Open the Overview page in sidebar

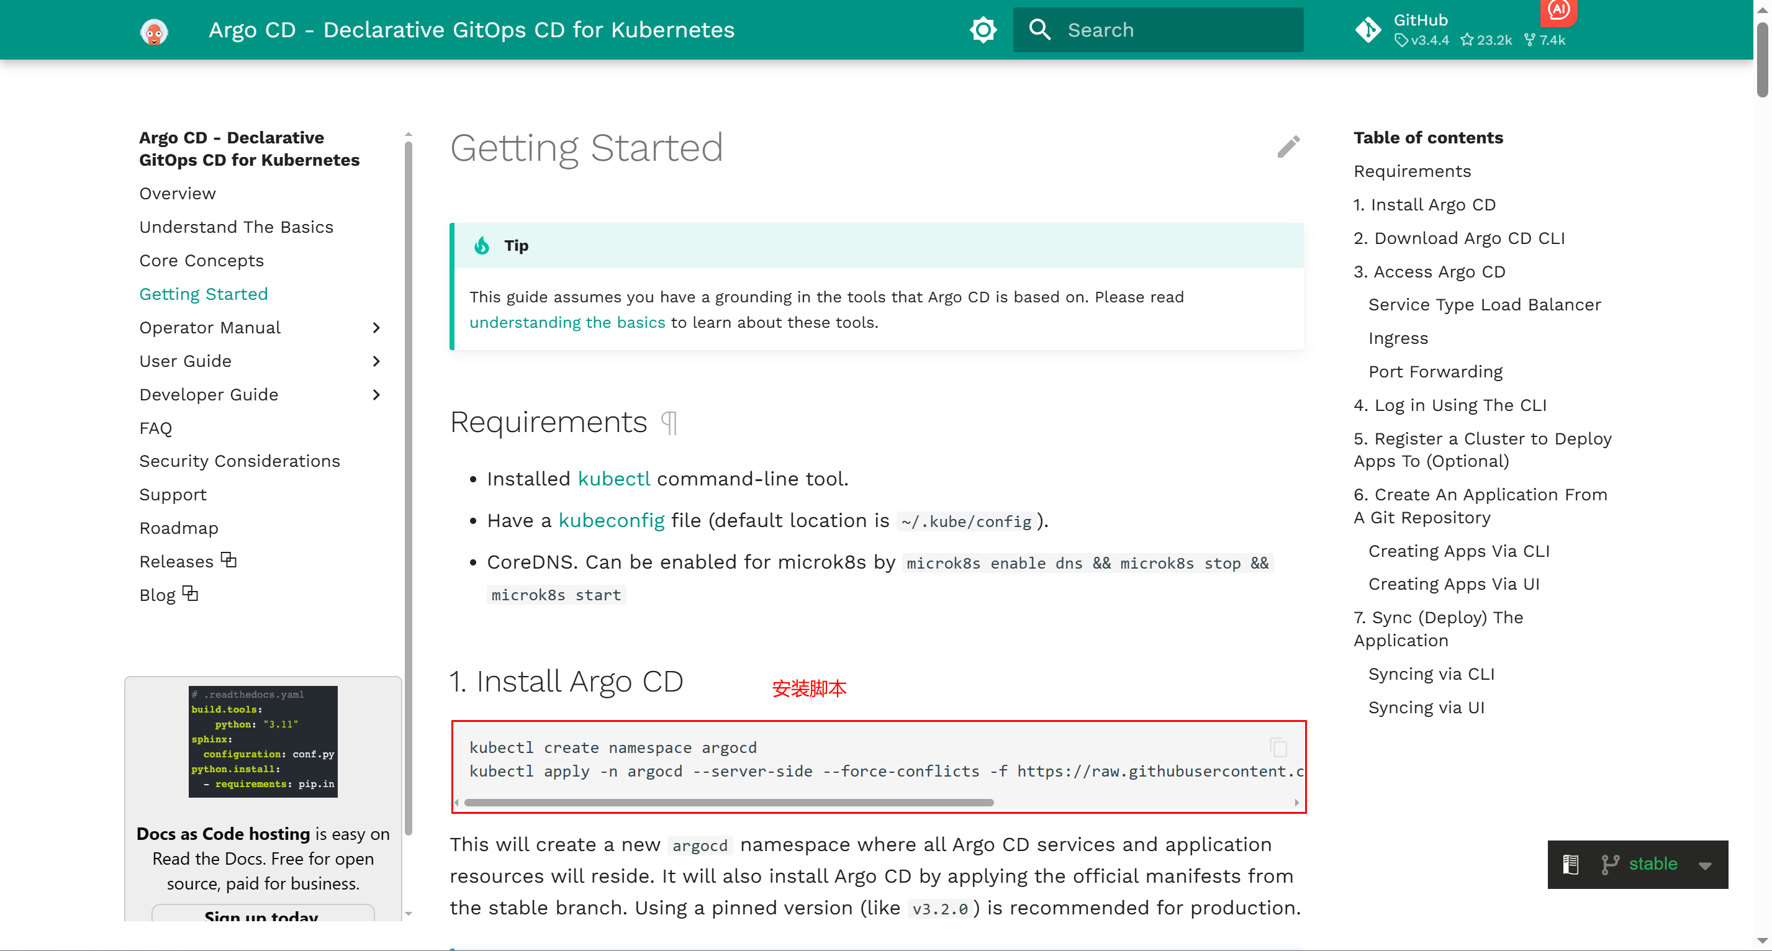click(x=178, y=194)
